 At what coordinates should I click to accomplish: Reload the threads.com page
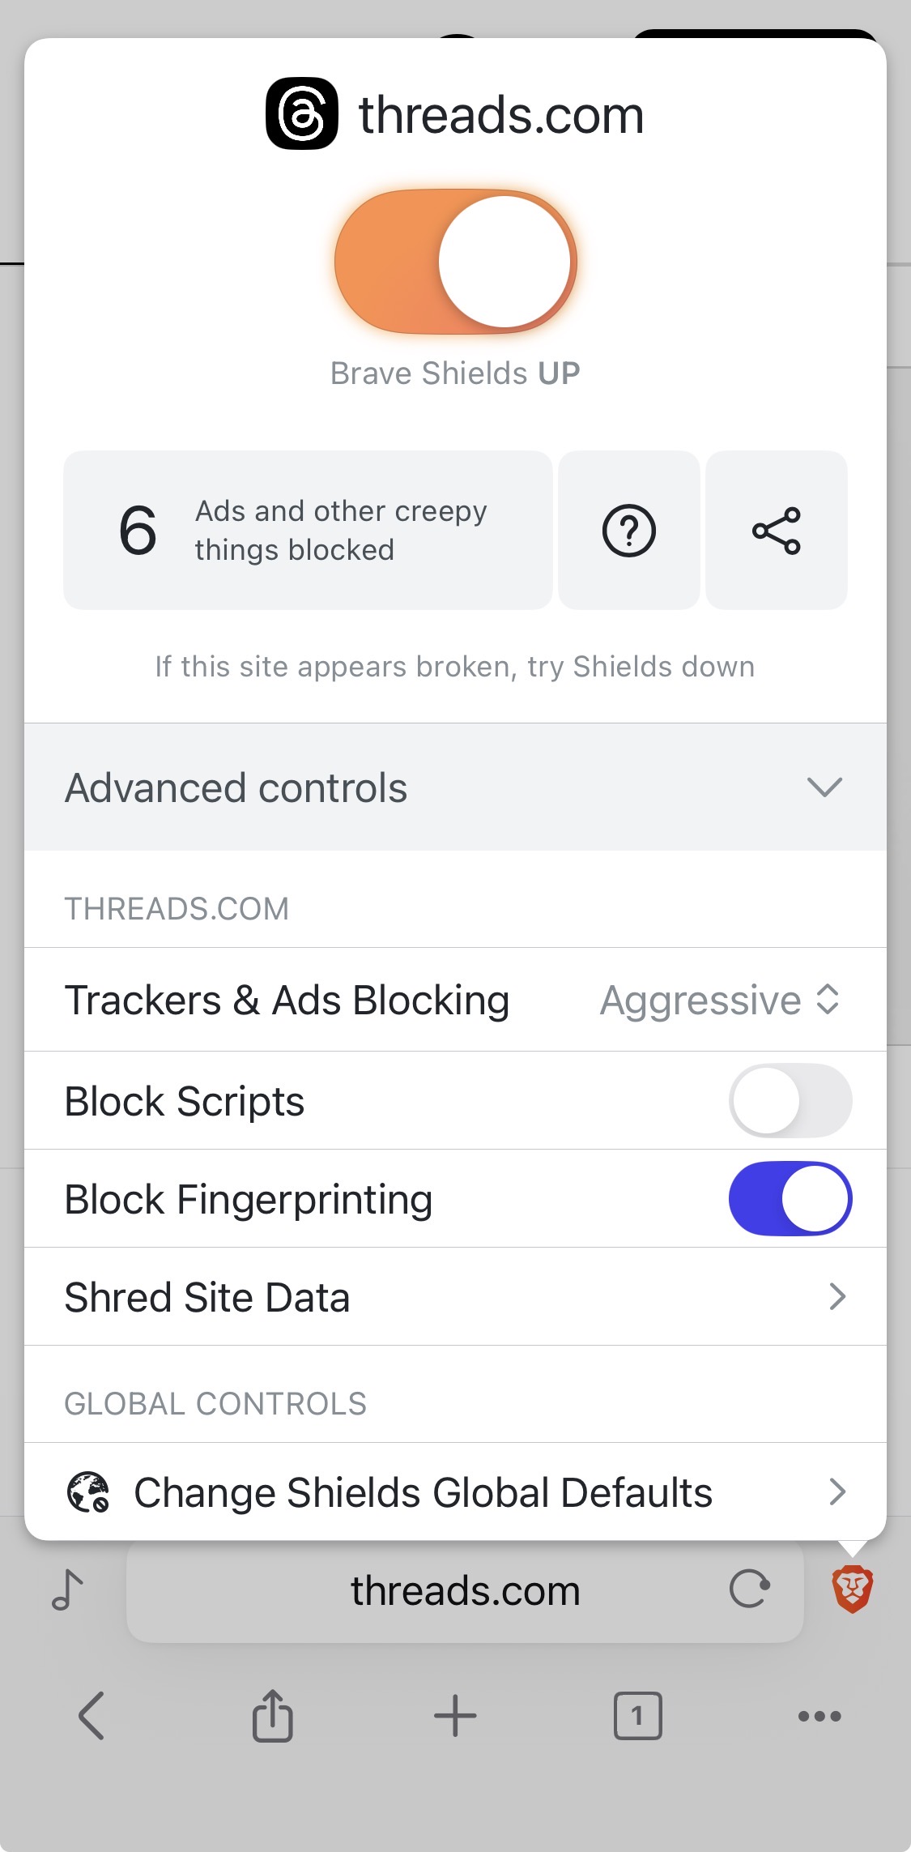tap(750, 1589)
